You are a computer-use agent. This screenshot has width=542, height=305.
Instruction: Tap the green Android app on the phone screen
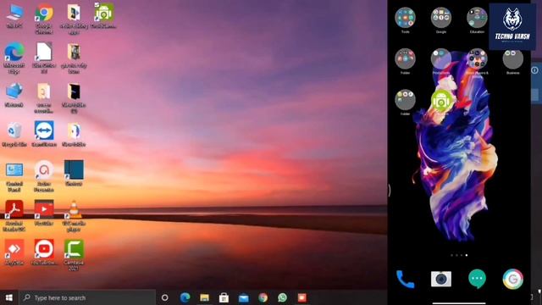coord(441,101)
